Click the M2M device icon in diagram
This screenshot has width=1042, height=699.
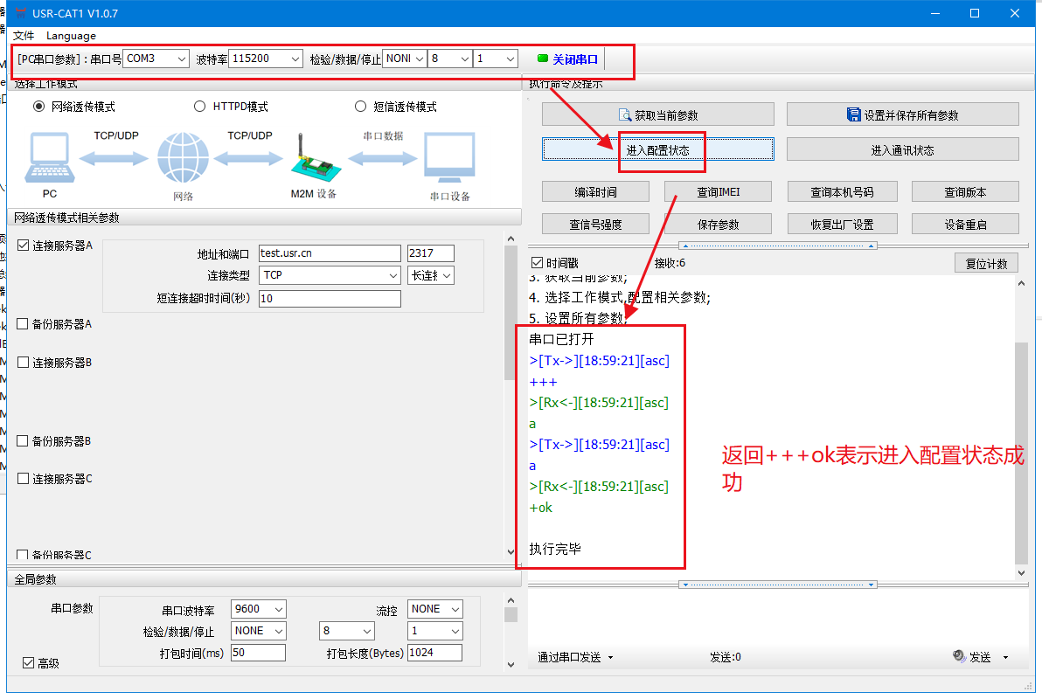312,159
